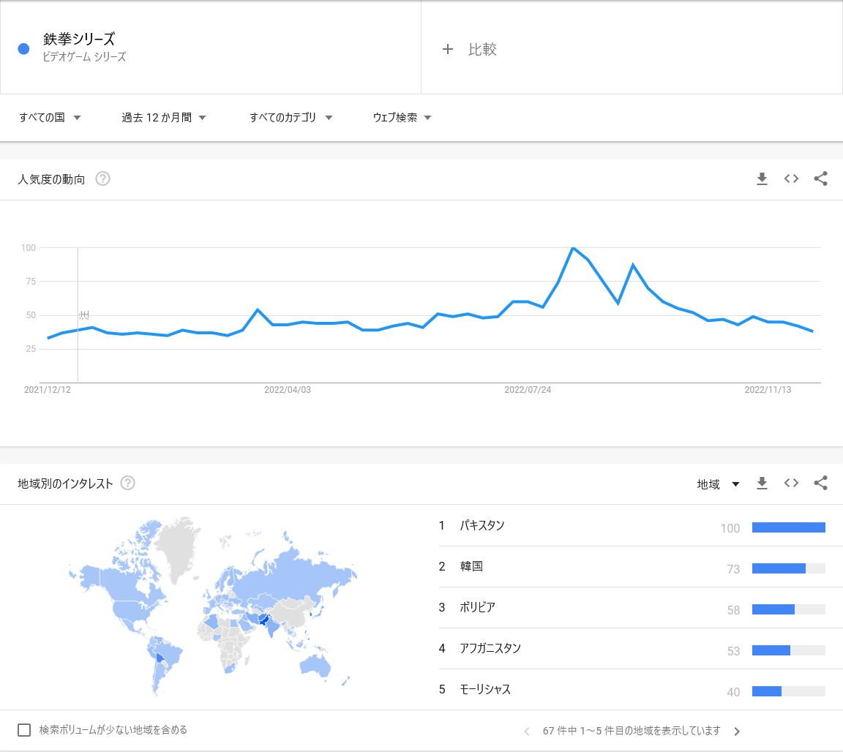Download the 地域別のインタレスト data
Screen dimensions: 843x752
(762, 484)
